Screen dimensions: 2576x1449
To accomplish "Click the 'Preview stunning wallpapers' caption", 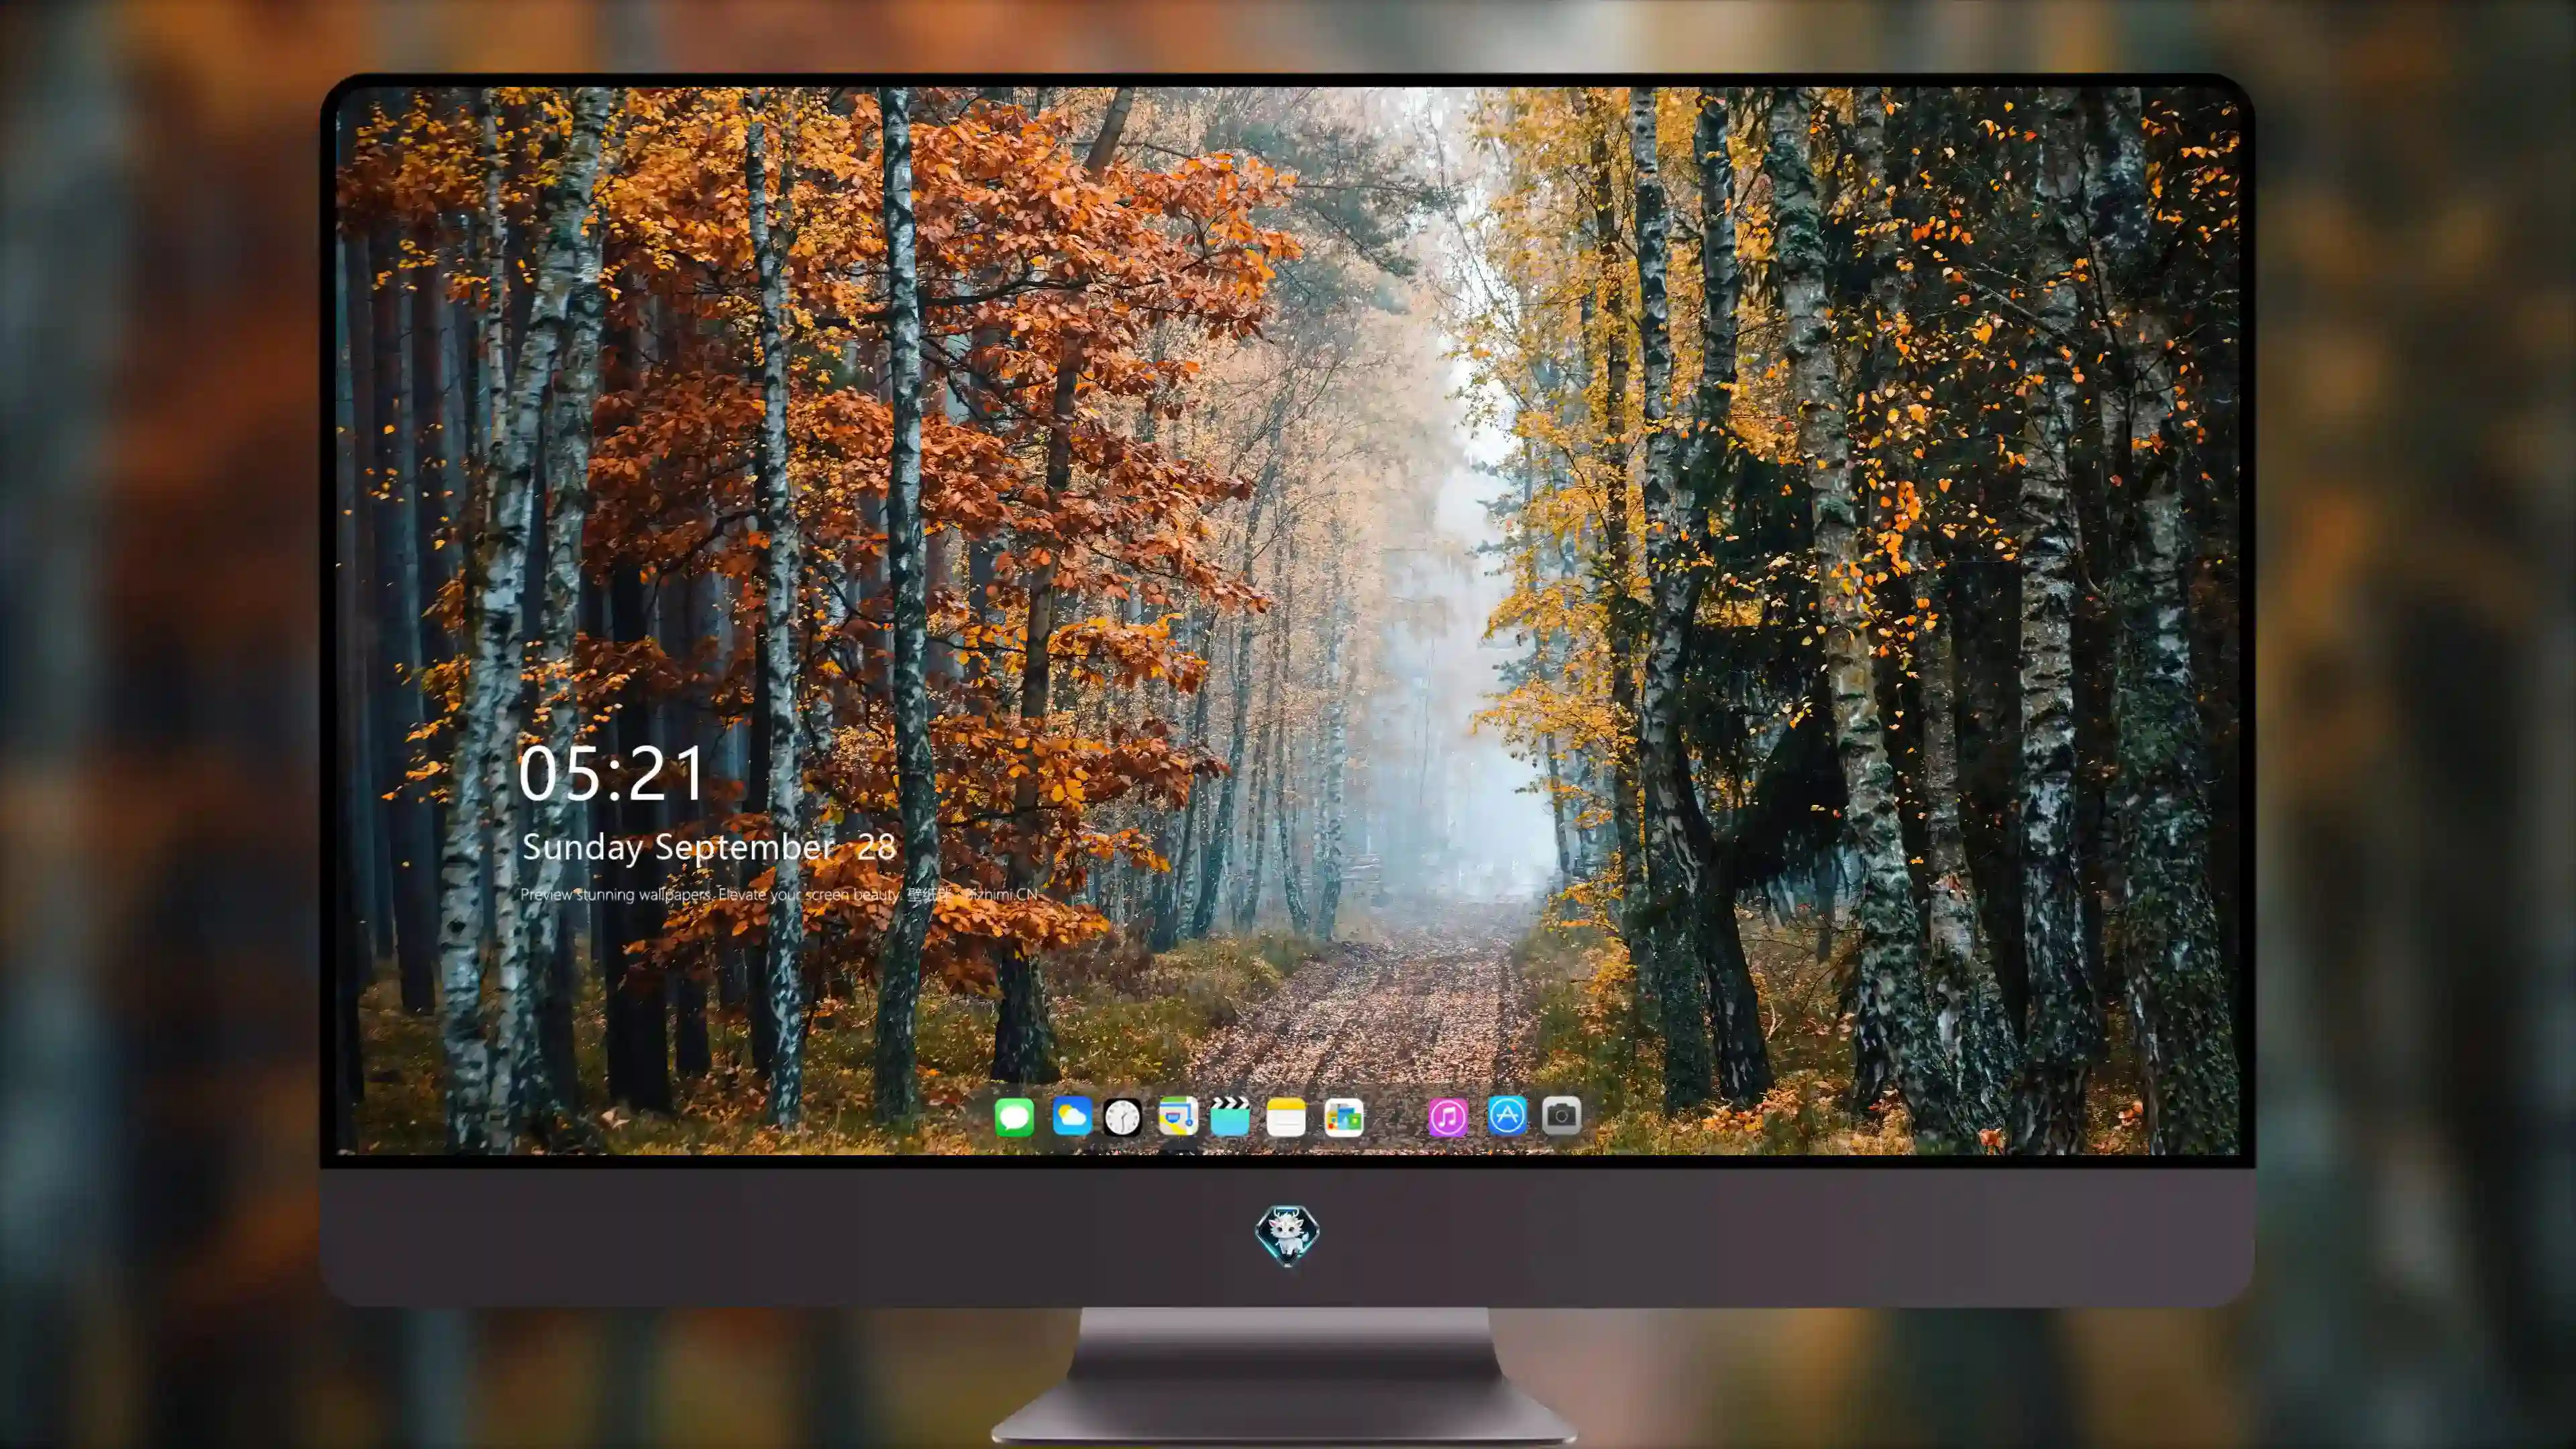I will pyautogui.click(x=779, y=894).
